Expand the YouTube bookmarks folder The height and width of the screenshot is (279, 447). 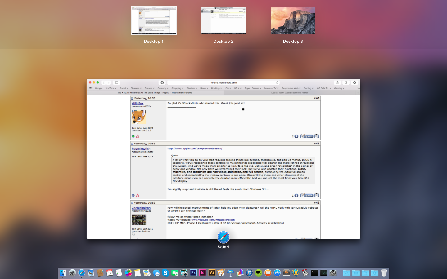(x=111, y=88)
